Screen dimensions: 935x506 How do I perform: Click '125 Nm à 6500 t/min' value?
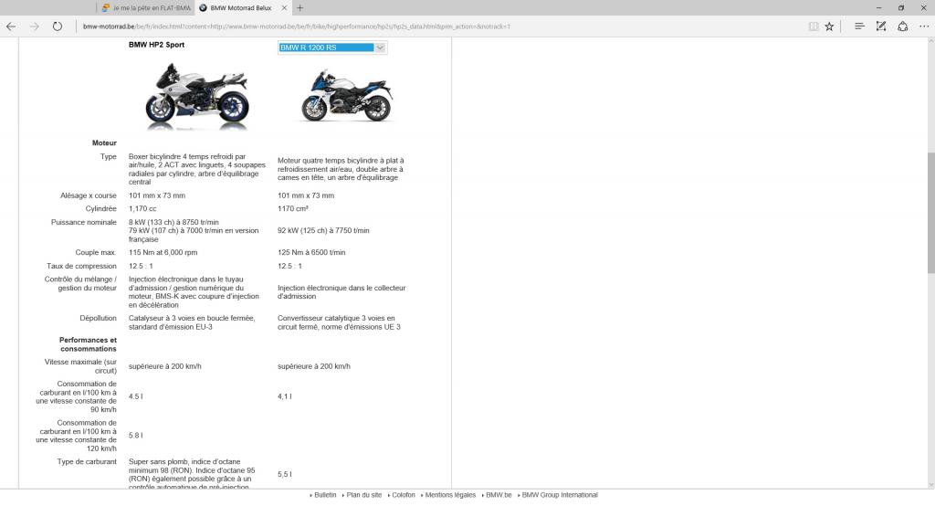pyautogui.click(x=311, y=252)
